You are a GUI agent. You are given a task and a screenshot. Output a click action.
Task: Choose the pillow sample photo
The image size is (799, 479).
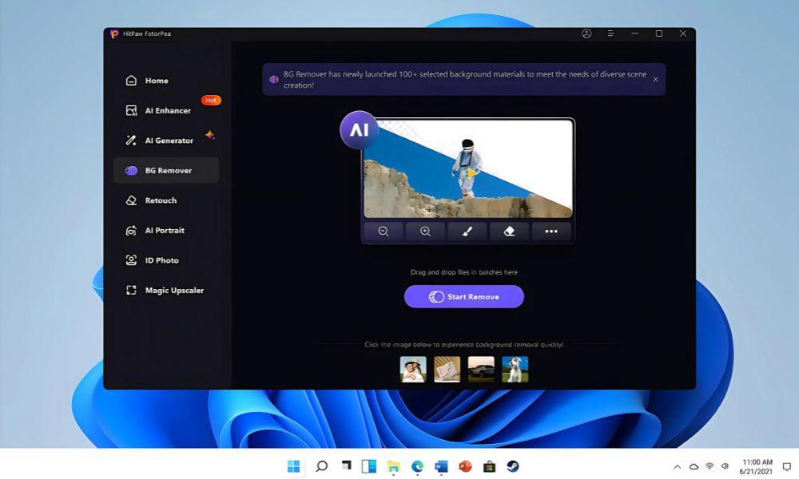click(447, 369)
